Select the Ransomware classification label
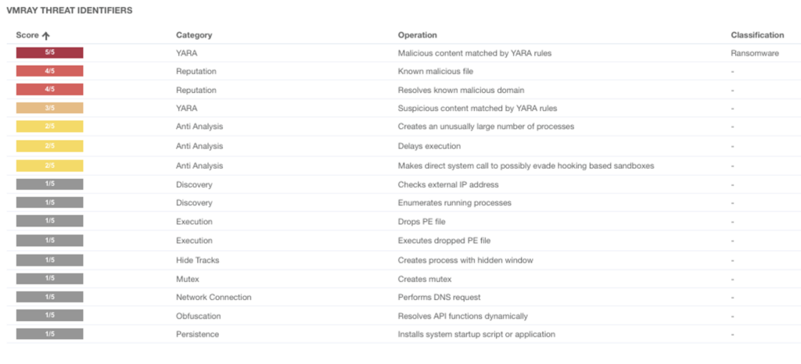 coord(755,53)
